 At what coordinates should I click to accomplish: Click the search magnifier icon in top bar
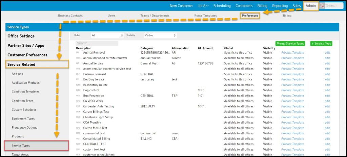[322, 6]
